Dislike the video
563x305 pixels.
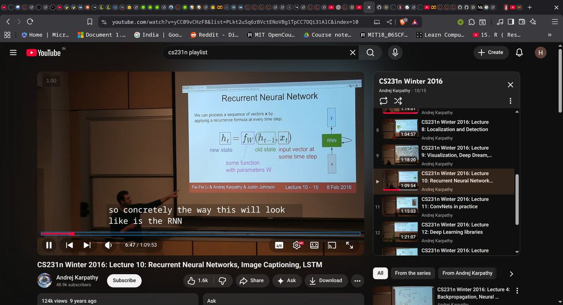[x=223, y=281]
